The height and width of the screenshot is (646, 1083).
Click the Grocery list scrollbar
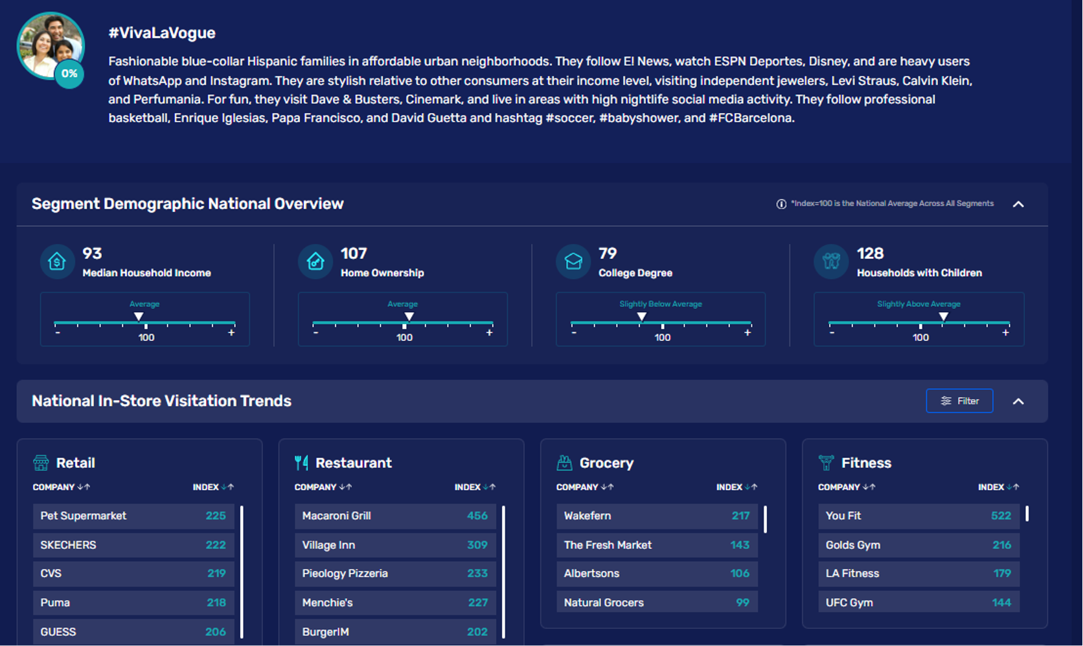[x=765, y=519]
